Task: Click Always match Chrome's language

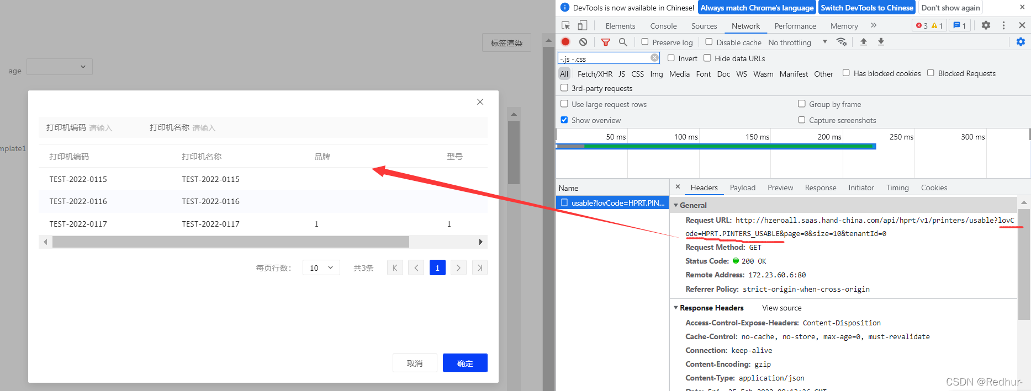Action: pyautogui.click(x=757, y=8)
